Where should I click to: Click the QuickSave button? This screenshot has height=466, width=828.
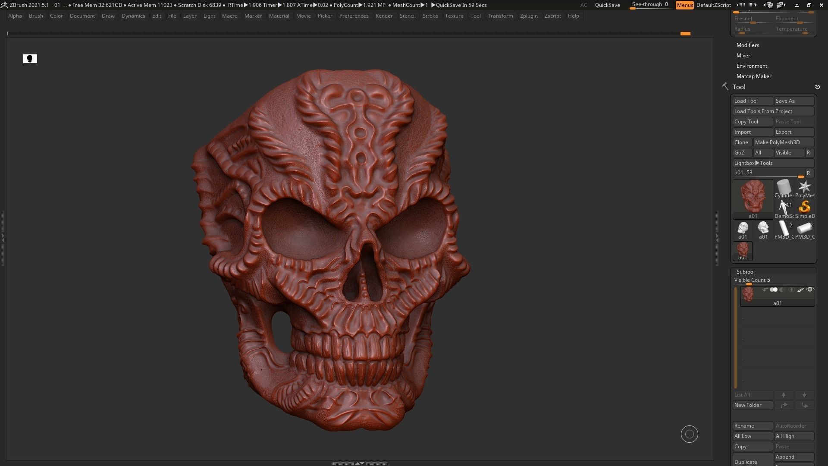click(x=607, y=5)
